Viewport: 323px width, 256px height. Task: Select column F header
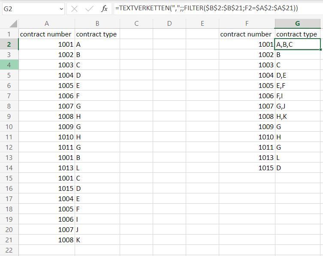coord(247,24)
